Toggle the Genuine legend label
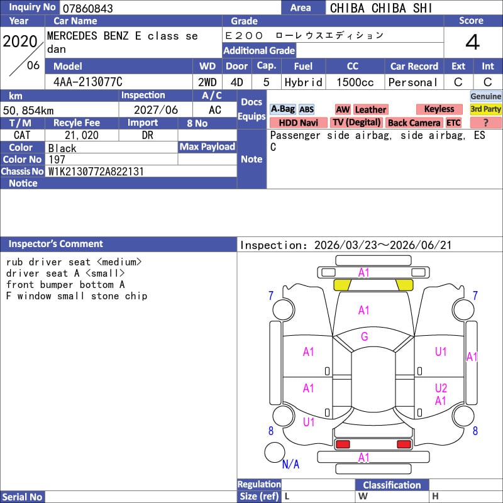Screen dimensions: 503x503 486,96
